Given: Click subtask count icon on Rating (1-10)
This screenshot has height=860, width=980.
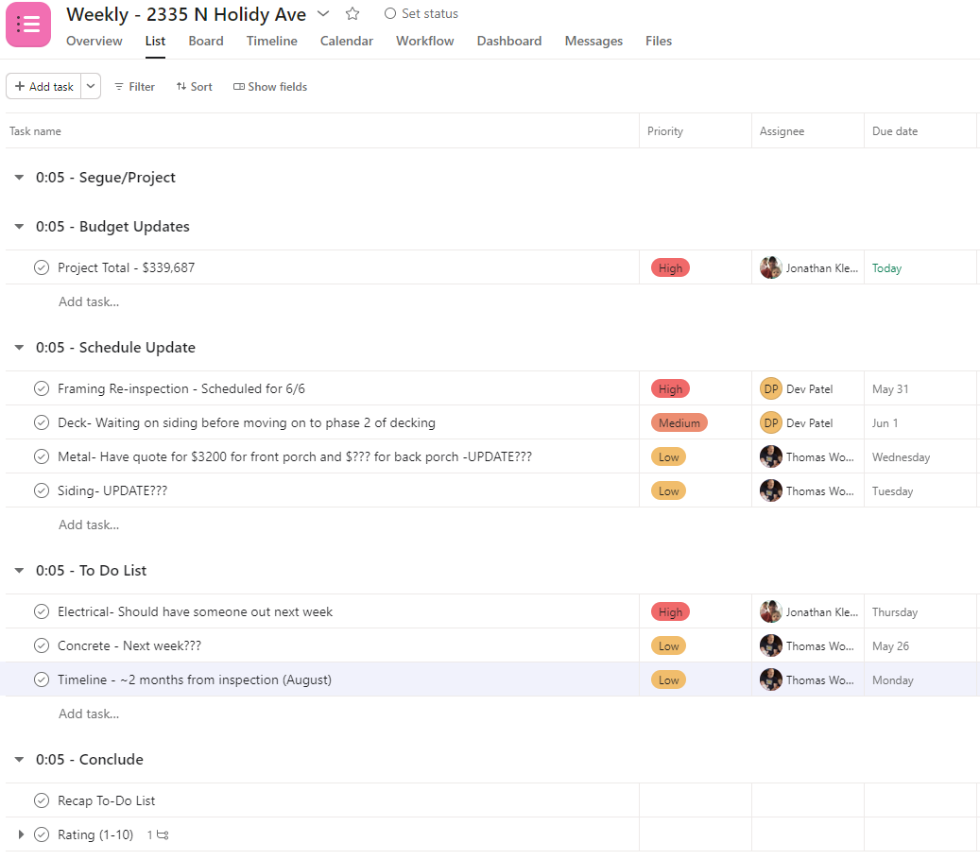Looking at the screenshot, I should pyautogui.click(x=158, y=835).
